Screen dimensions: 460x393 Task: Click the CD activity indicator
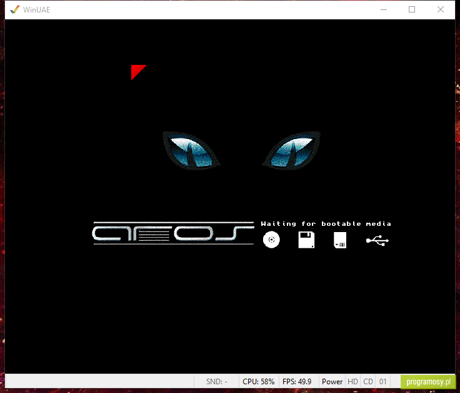click(368, 382)
